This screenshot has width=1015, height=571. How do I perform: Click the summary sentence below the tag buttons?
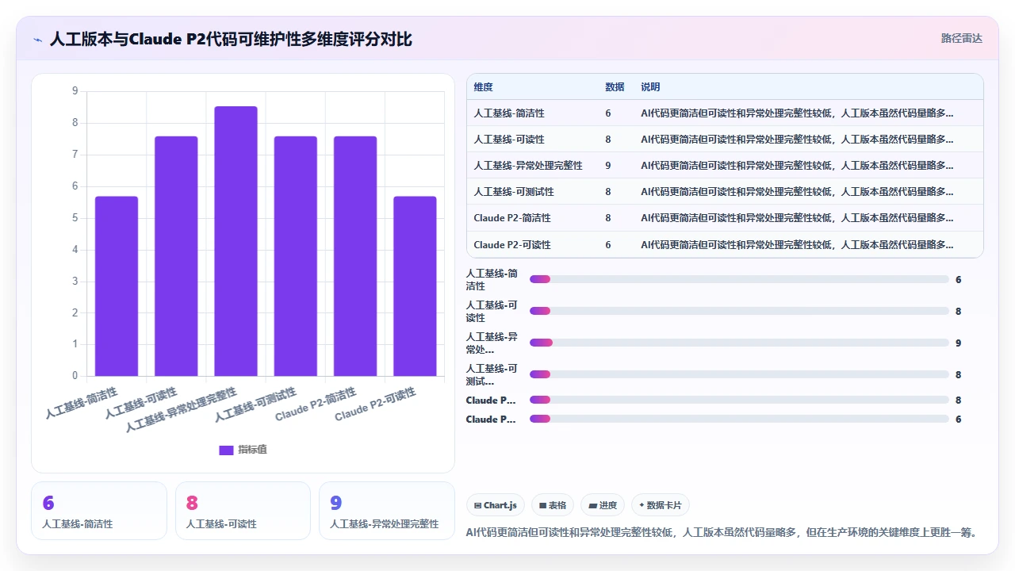click(721, 532)
